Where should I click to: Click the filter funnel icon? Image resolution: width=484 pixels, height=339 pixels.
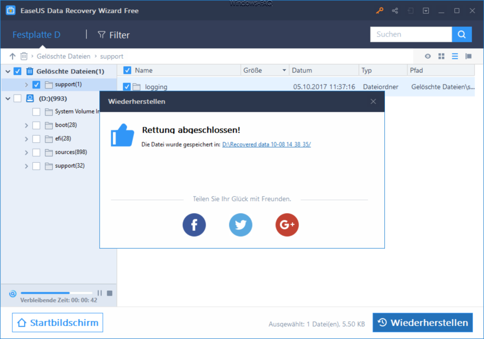(101, 35)
